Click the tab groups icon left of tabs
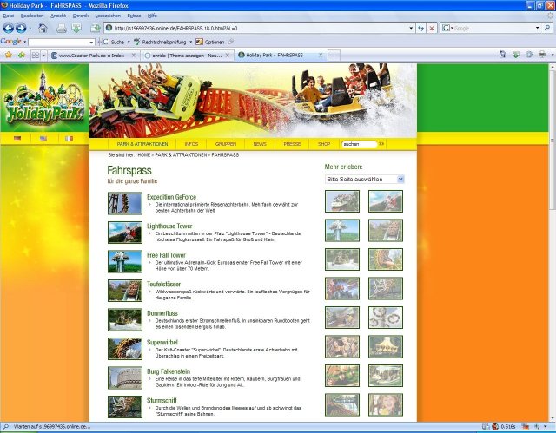The height and width of the screenshot is (433, 556). pos(36,55)
